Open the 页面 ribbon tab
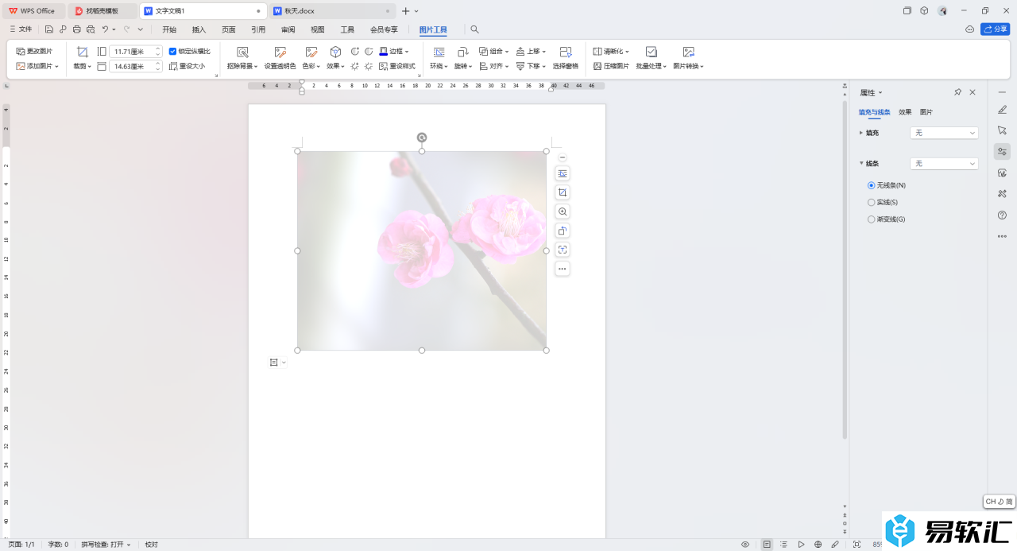Screen dimensions: 1017x551 [x=229, y=29]
